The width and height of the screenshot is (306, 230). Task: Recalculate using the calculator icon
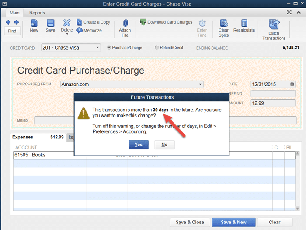[244, 23]
